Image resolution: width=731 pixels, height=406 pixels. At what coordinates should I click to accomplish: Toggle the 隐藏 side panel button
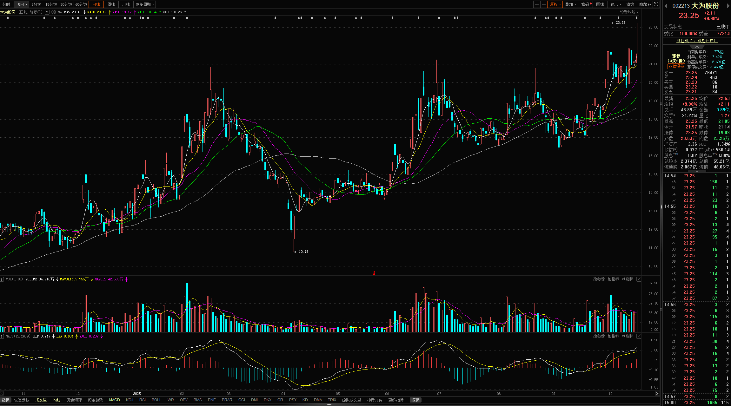[645, 4]
